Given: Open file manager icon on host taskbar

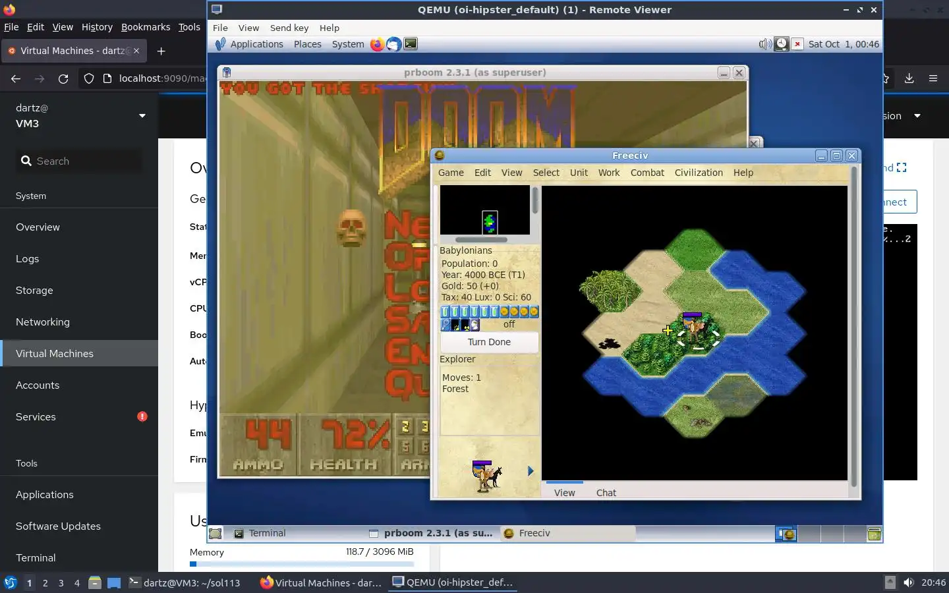Looking at the screenshot, I should tap(95, 582).
